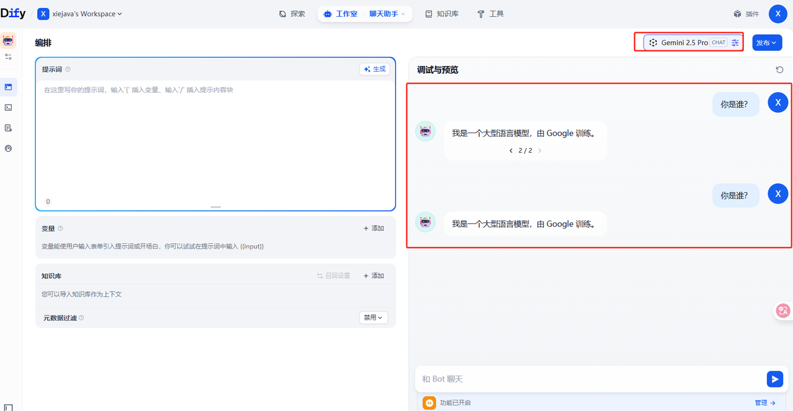This screenshot has height=411, width=793.
Task: Click the floating assistant bubble at bottom right
Action: coord(782,311)
